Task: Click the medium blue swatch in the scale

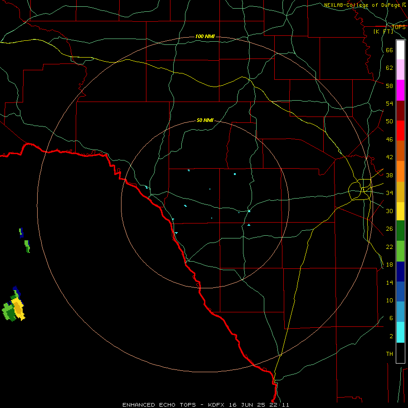Action: [x=400, y=291]
